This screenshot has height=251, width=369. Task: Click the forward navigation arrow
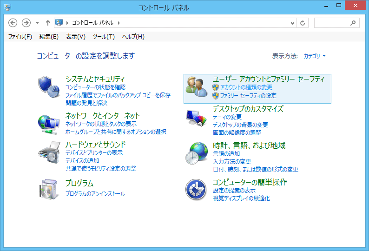(x=26, y=23)
